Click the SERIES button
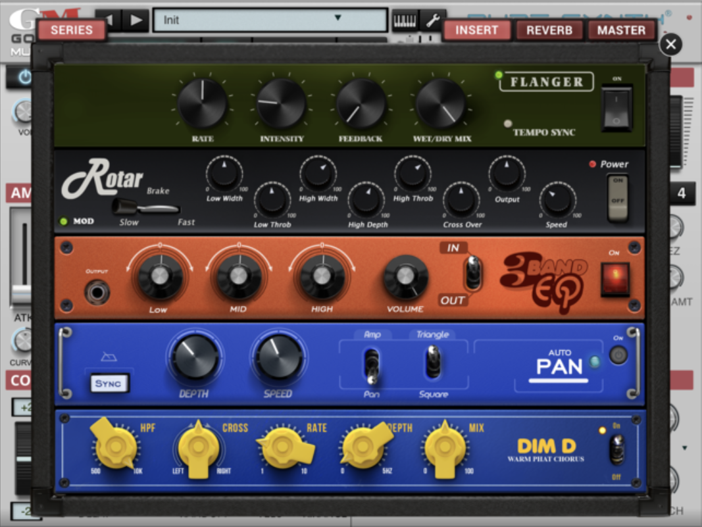Image resolution: width=702 pixels, height=527 pixels. [x=71, y=30]
